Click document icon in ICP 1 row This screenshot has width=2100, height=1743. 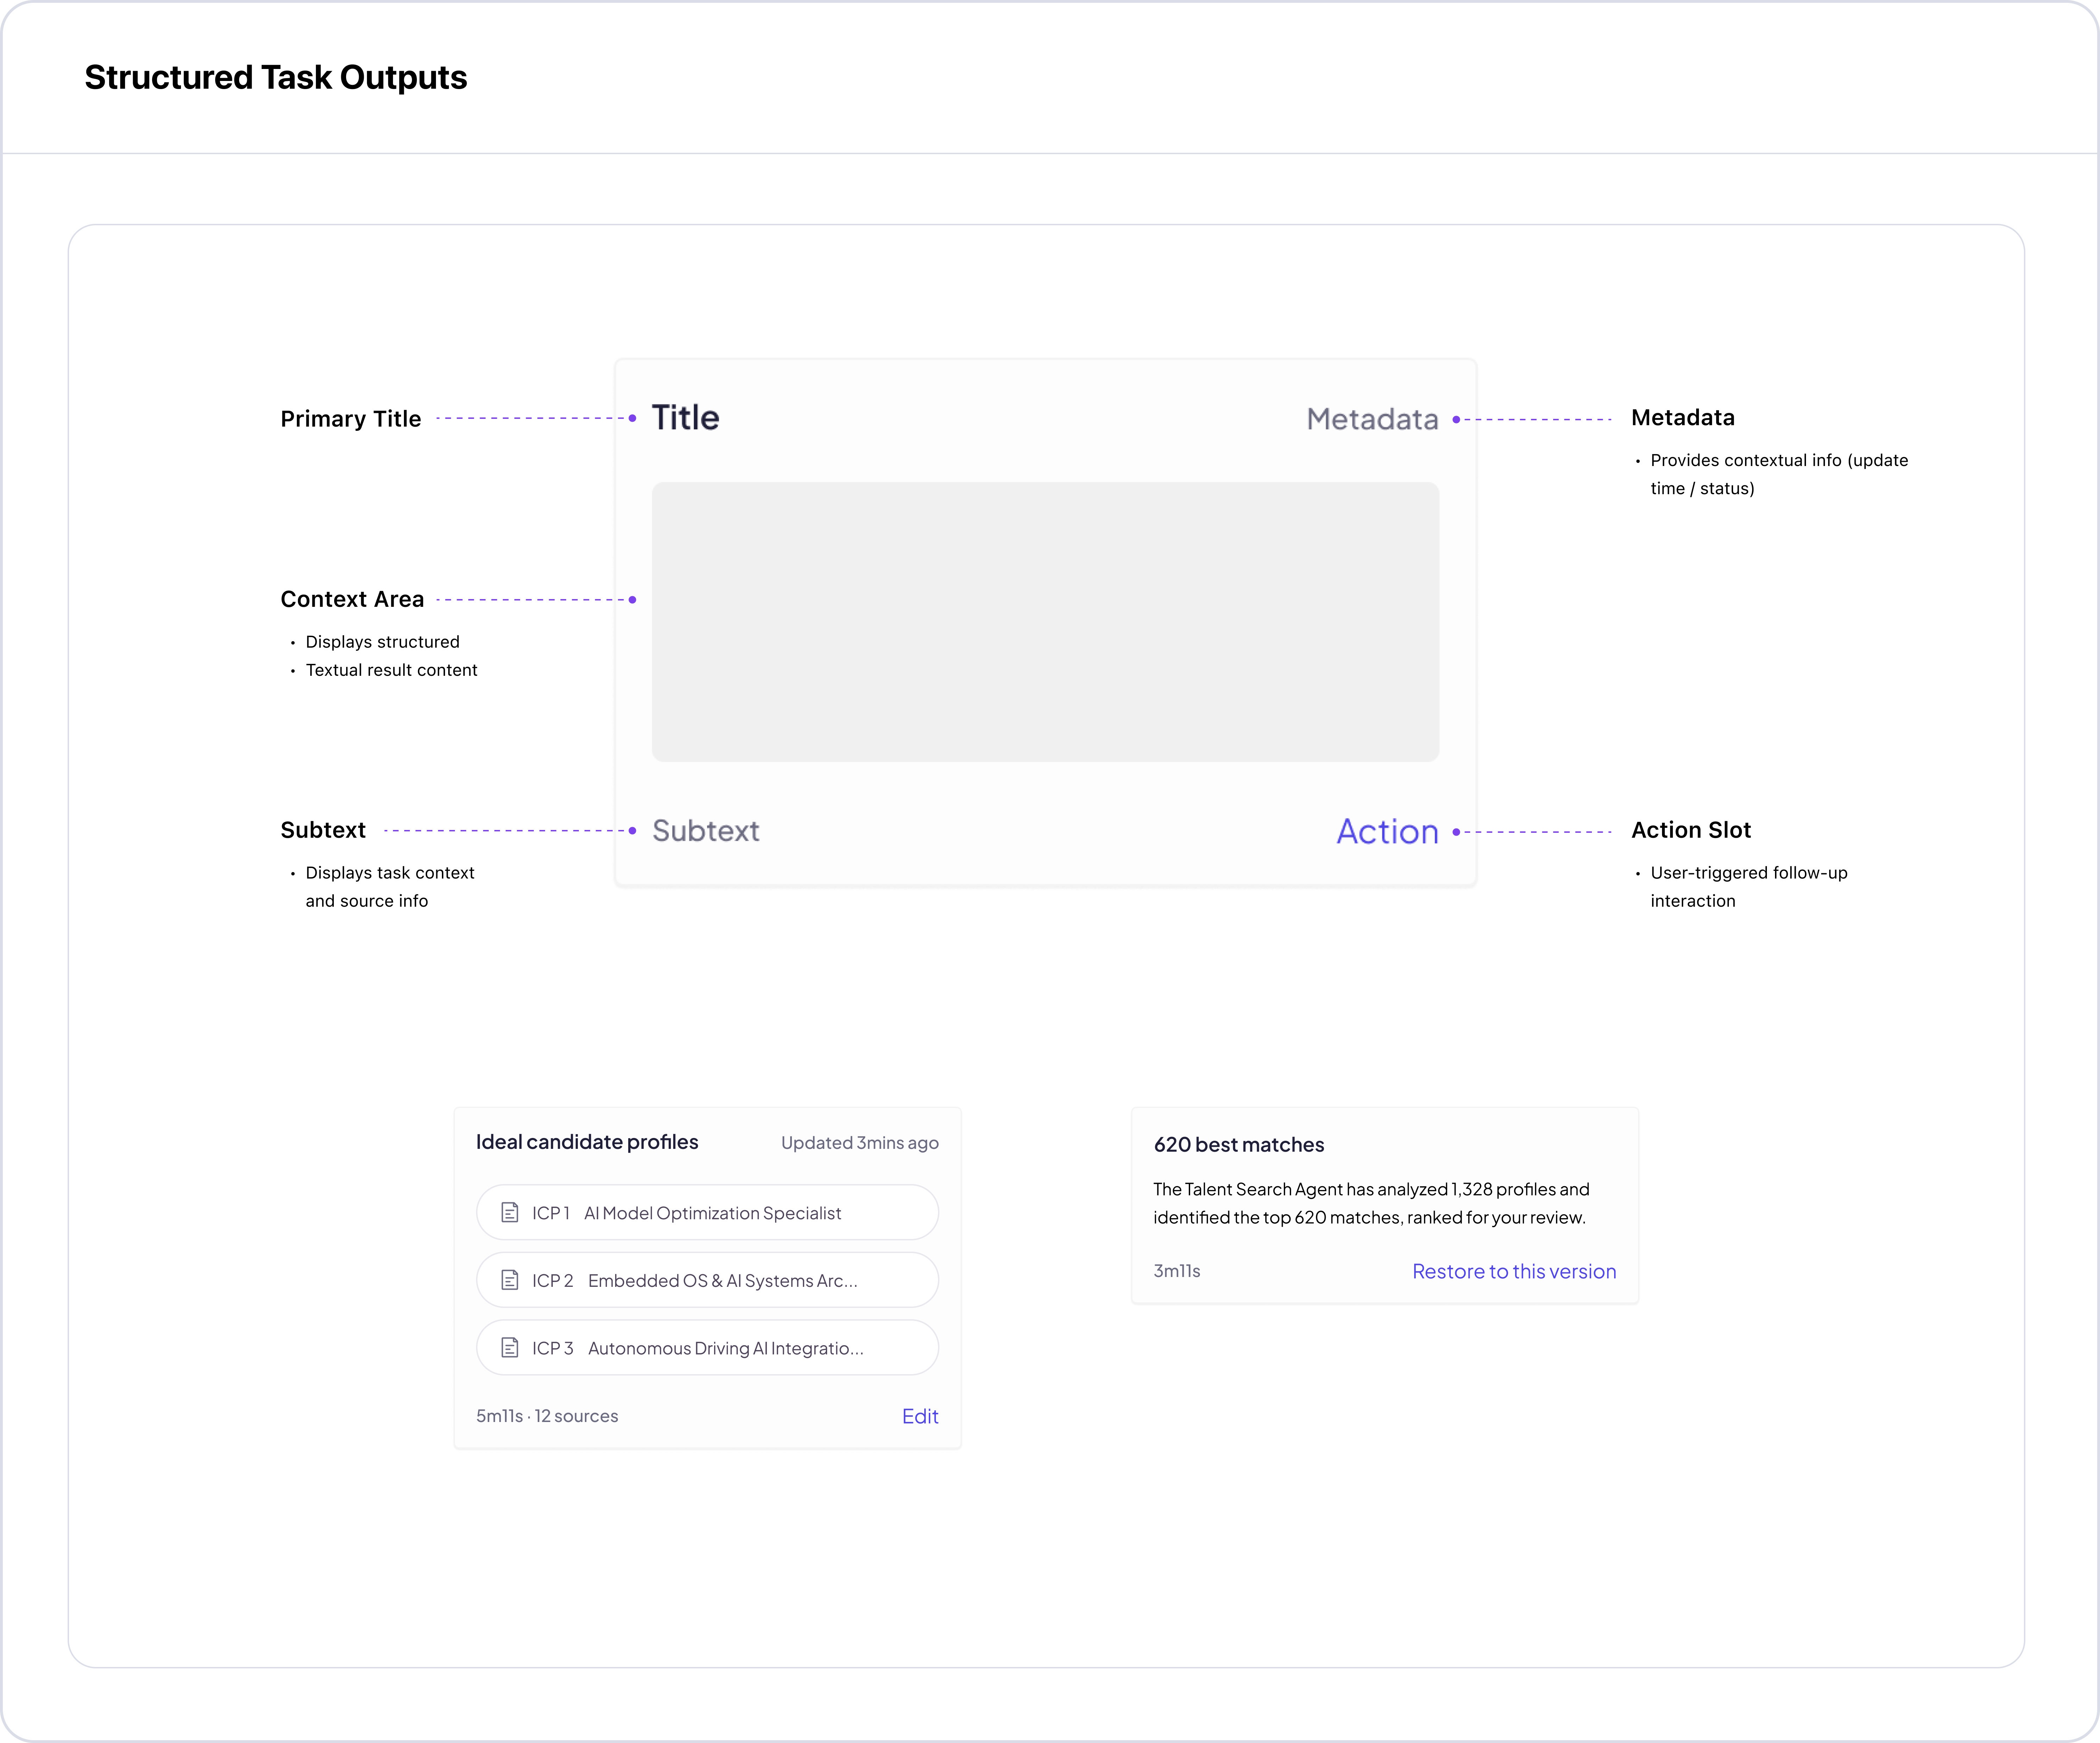[x=509, y=1212]
